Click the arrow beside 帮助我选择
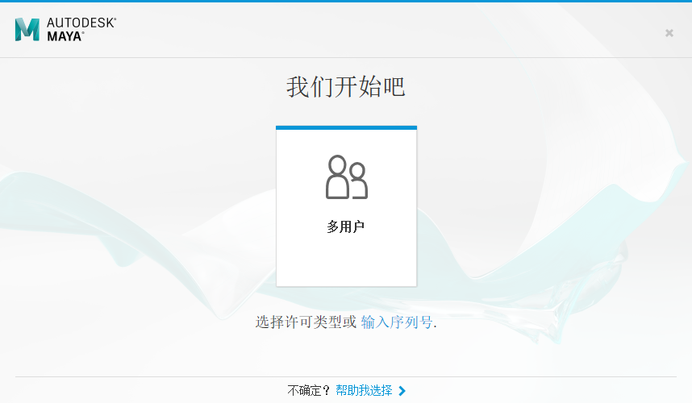 (402, 391)
